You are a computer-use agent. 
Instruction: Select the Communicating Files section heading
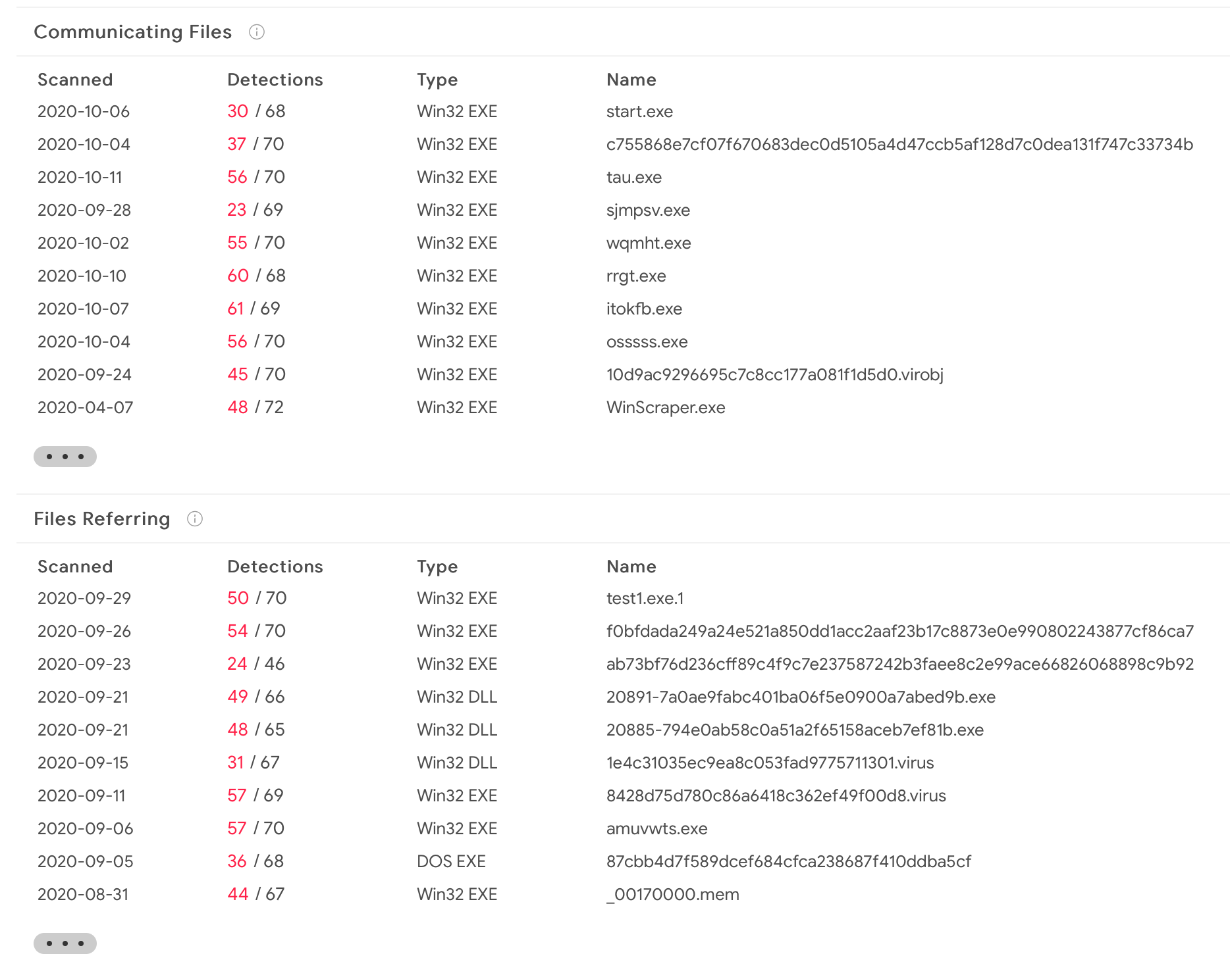click(x=133, y=32)
